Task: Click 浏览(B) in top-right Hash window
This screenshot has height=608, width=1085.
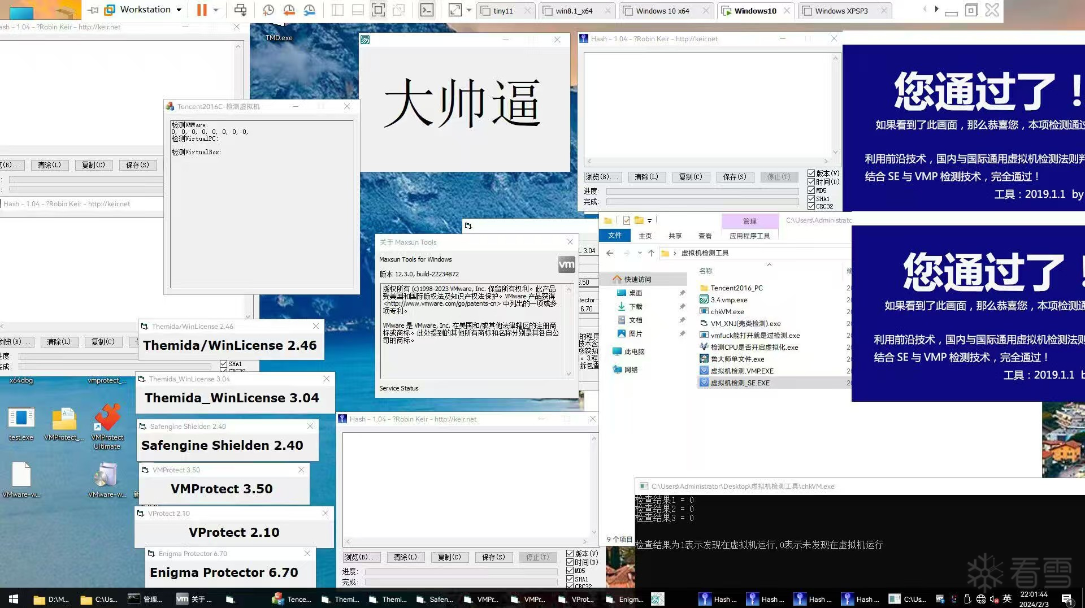Action: point(602,177)
